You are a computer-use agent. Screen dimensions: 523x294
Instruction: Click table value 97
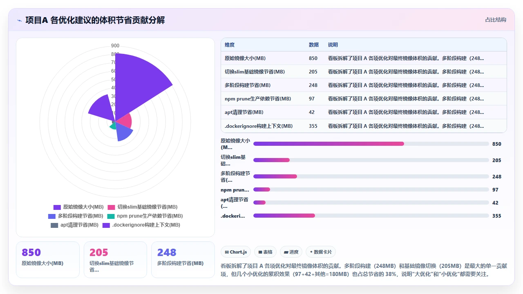pos(312,99)
